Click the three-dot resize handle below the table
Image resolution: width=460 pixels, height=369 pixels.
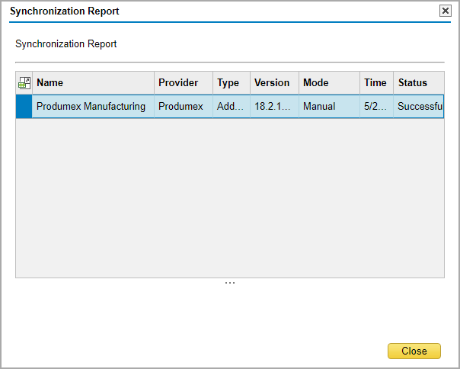230,283
